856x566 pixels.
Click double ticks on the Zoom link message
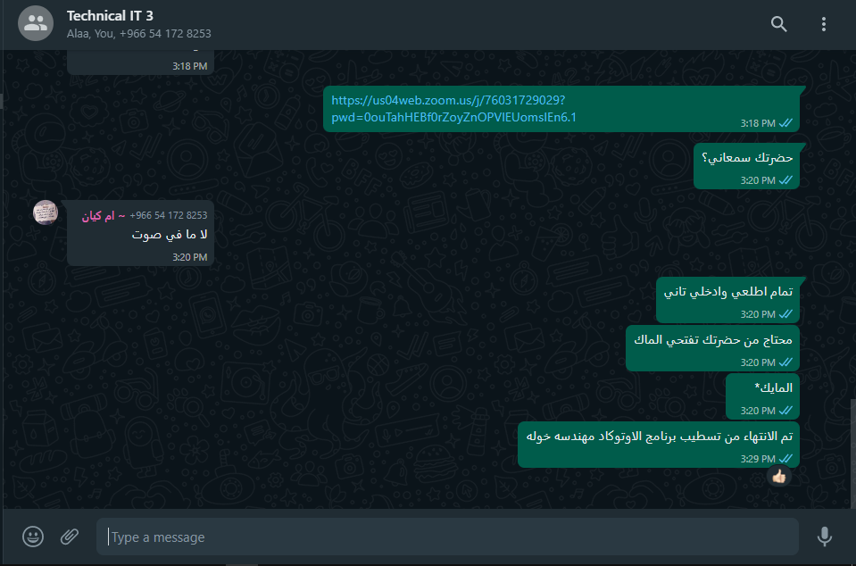tap(785, 123)
